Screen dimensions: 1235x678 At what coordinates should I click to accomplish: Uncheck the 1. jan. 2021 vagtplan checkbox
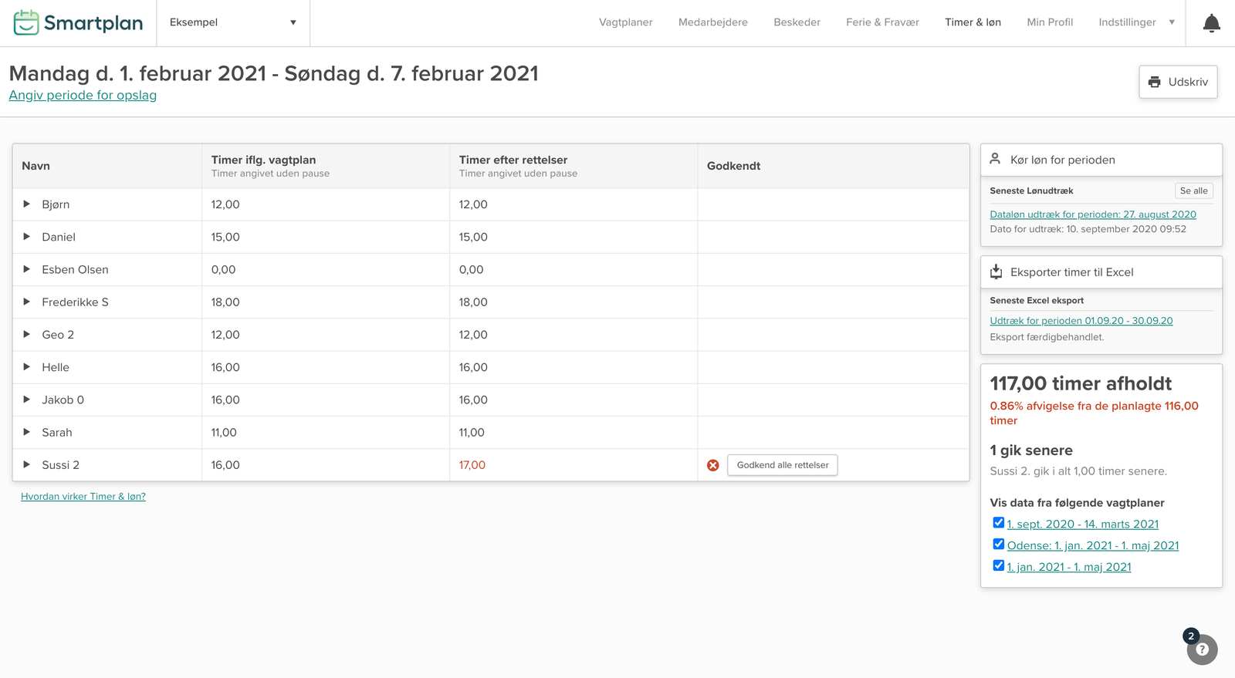[x=998, y=566]
